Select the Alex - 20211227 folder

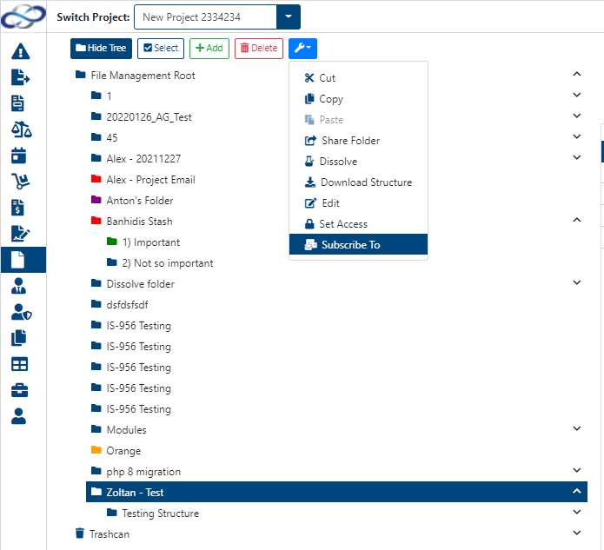pyautogui.click(x=143, y=158)
